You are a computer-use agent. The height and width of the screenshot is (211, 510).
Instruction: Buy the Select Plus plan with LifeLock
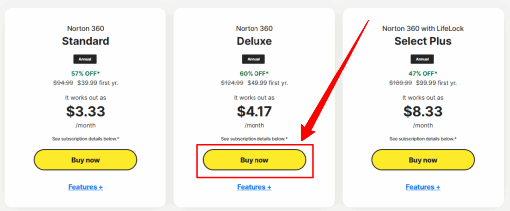(423, 160)
